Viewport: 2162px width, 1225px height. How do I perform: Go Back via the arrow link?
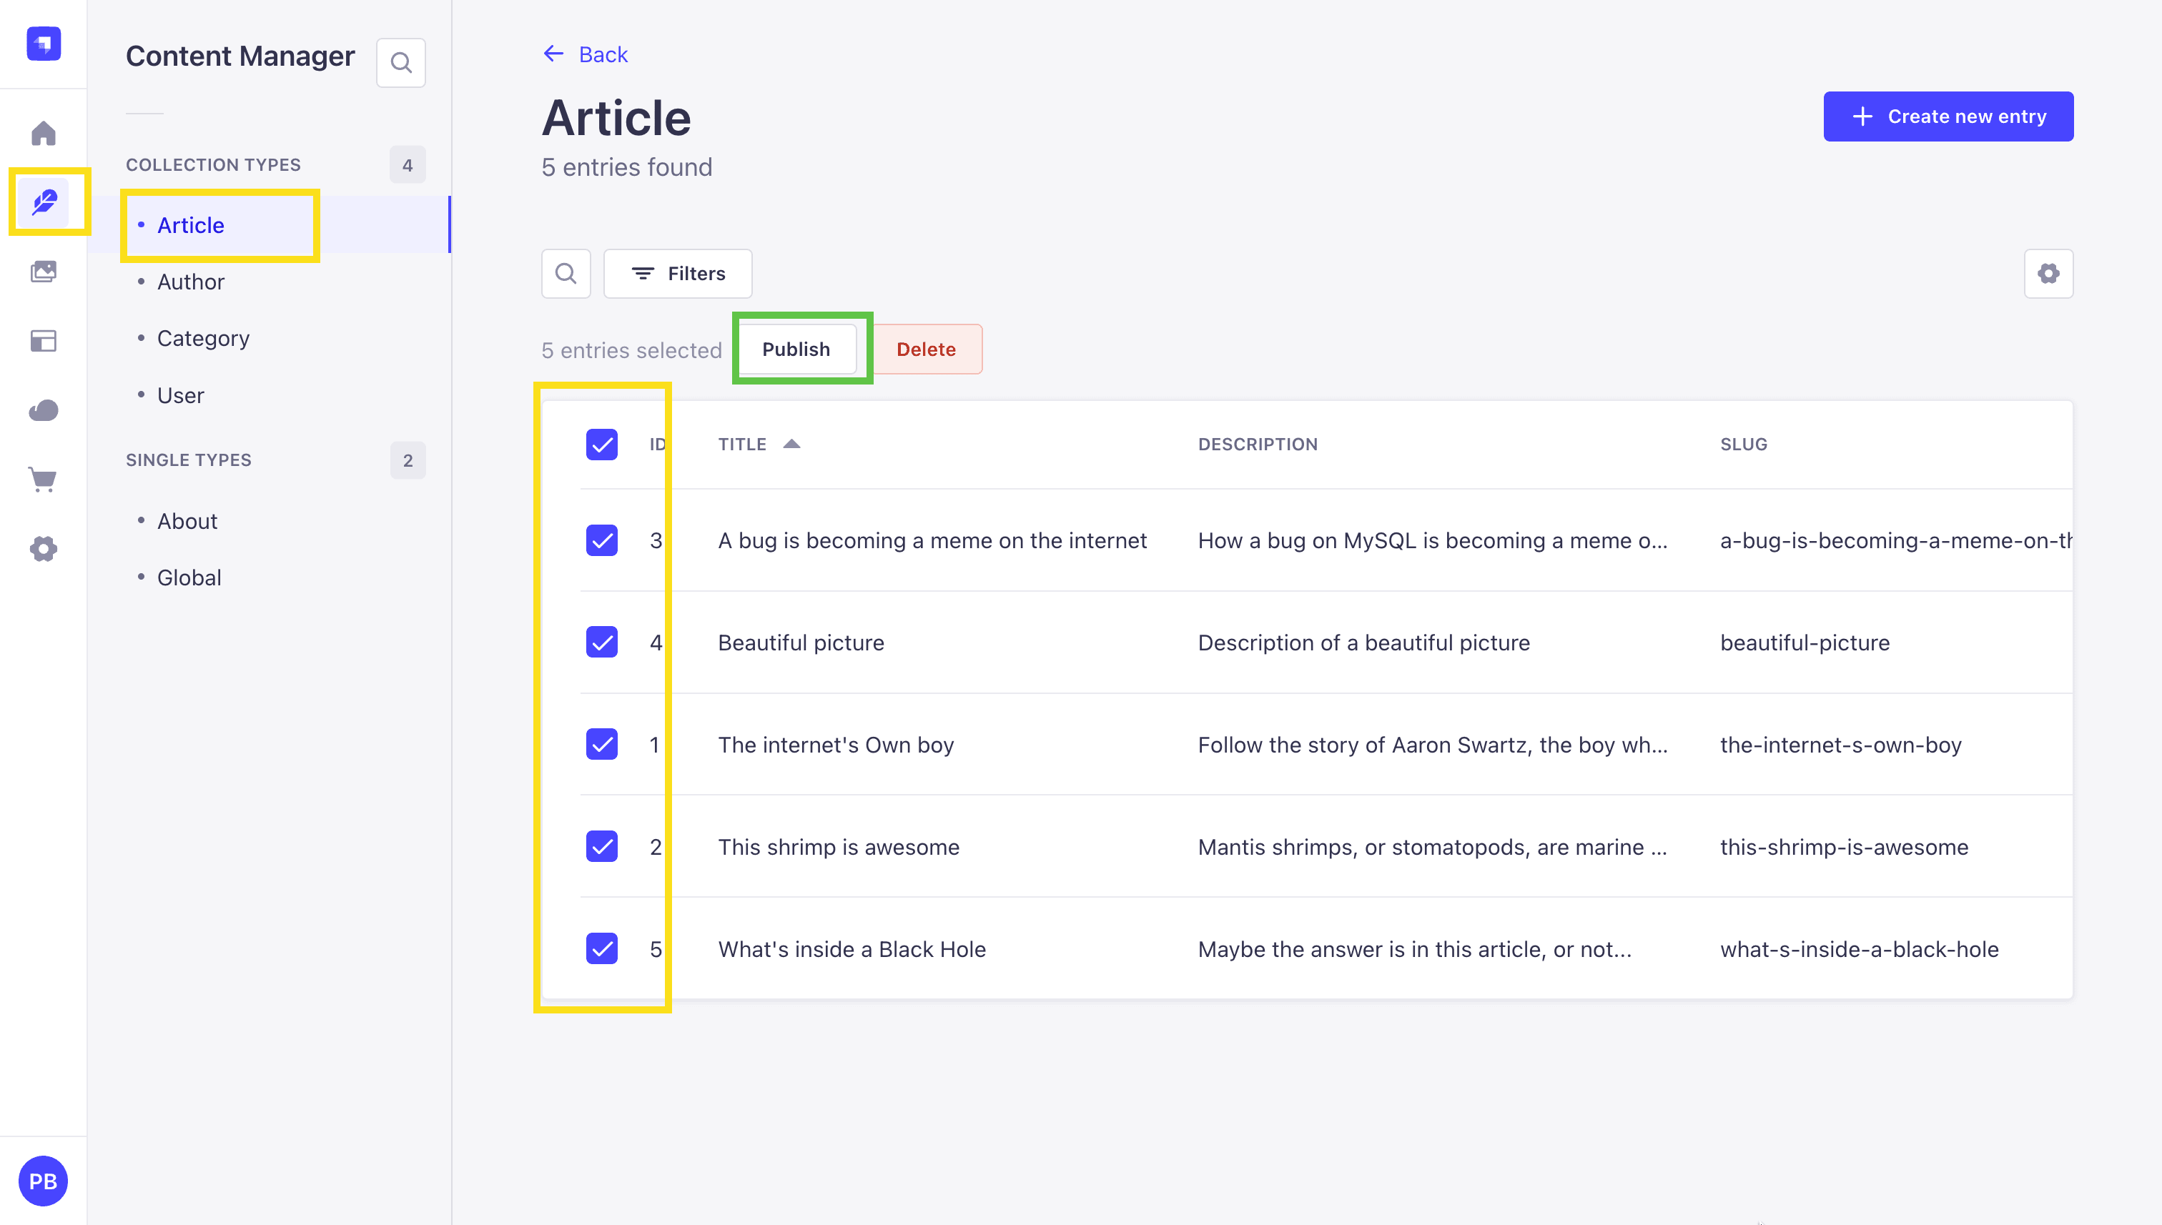(585, 54)
